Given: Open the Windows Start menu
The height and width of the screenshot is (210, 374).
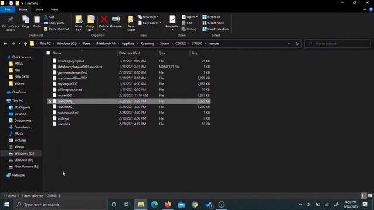Looking at the screenshot, I should point(6,205).
